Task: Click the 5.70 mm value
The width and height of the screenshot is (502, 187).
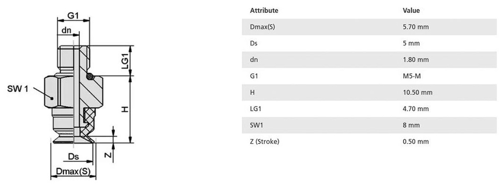Action: pos(416,27)
